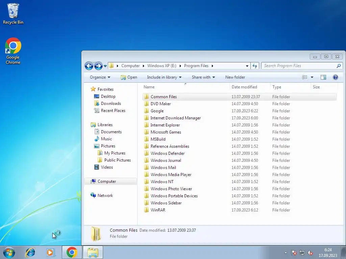The height and width of the screenshot is (259, 346).
Task: Open Internet Explorer from taskbar
Action: click(x=30, y=252)
